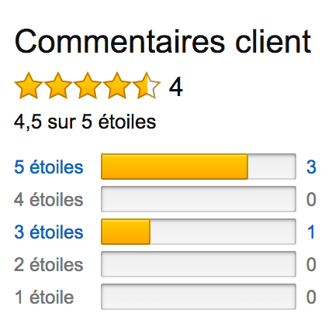332x330 pixels.
Task: Click the 5 étoiles review count 3
Action: pyautogui.click(x=311, y=167)
